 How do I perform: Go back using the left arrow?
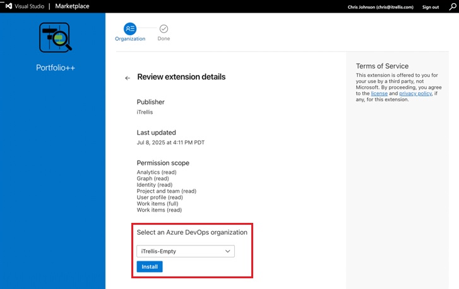coord(128,78)
